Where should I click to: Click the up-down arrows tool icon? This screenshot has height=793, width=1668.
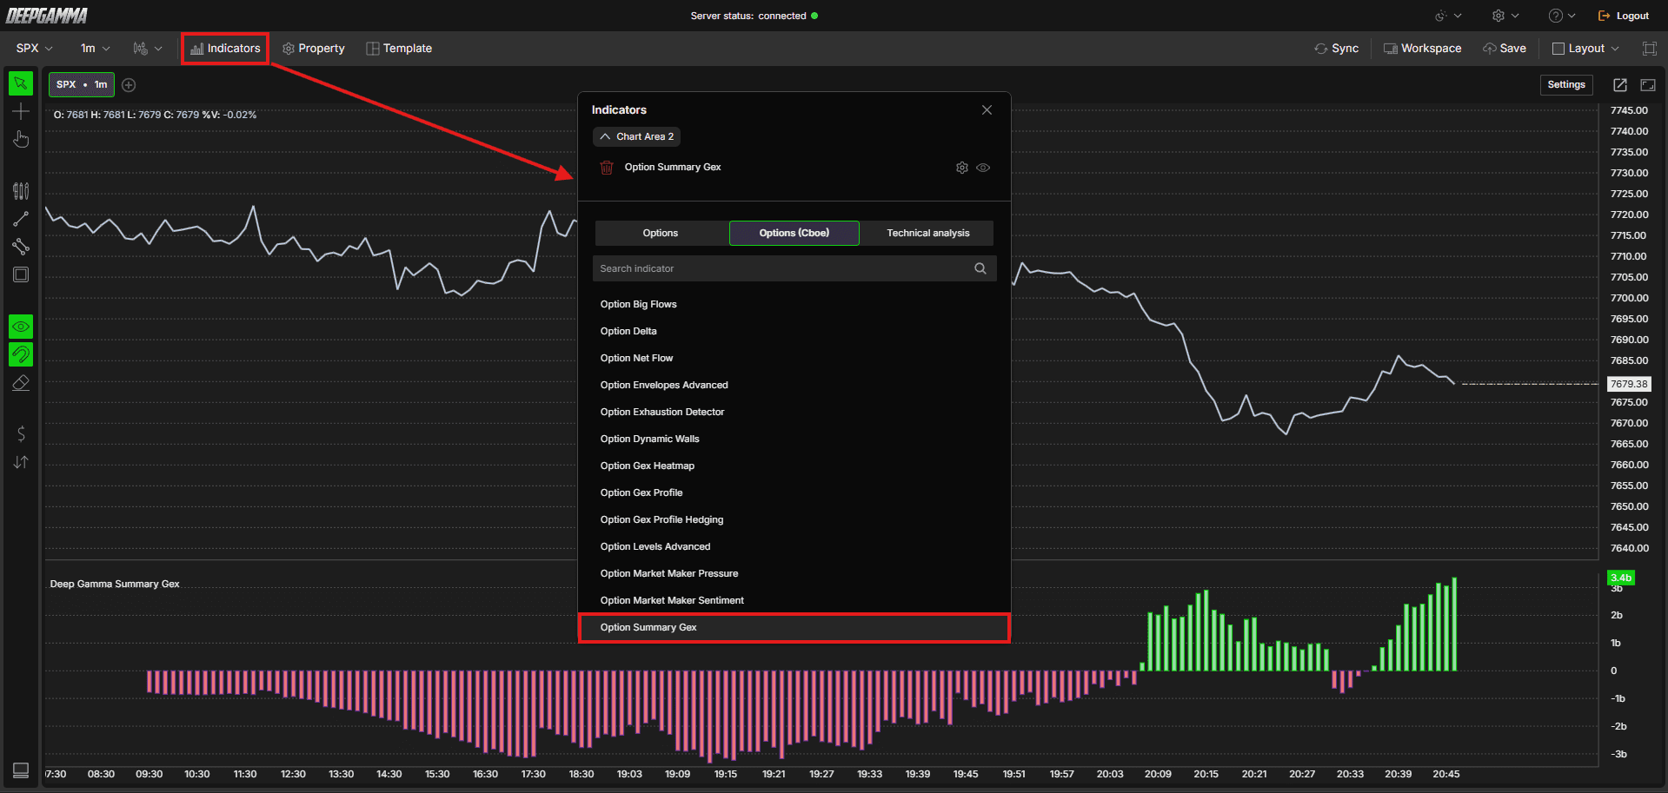coord(21,462)
